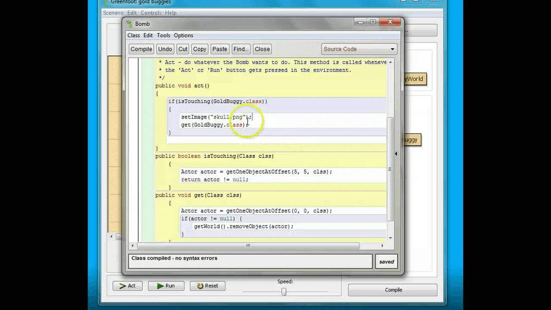Open the Greenfoot Controls menu
The image size is (551, 310).
coord(151,13)
